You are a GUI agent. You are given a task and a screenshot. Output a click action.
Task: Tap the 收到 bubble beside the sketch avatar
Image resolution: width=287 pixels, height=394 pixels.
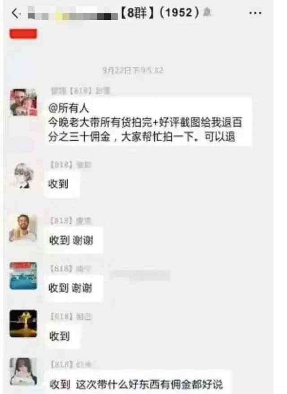click(x=62, y=184)
